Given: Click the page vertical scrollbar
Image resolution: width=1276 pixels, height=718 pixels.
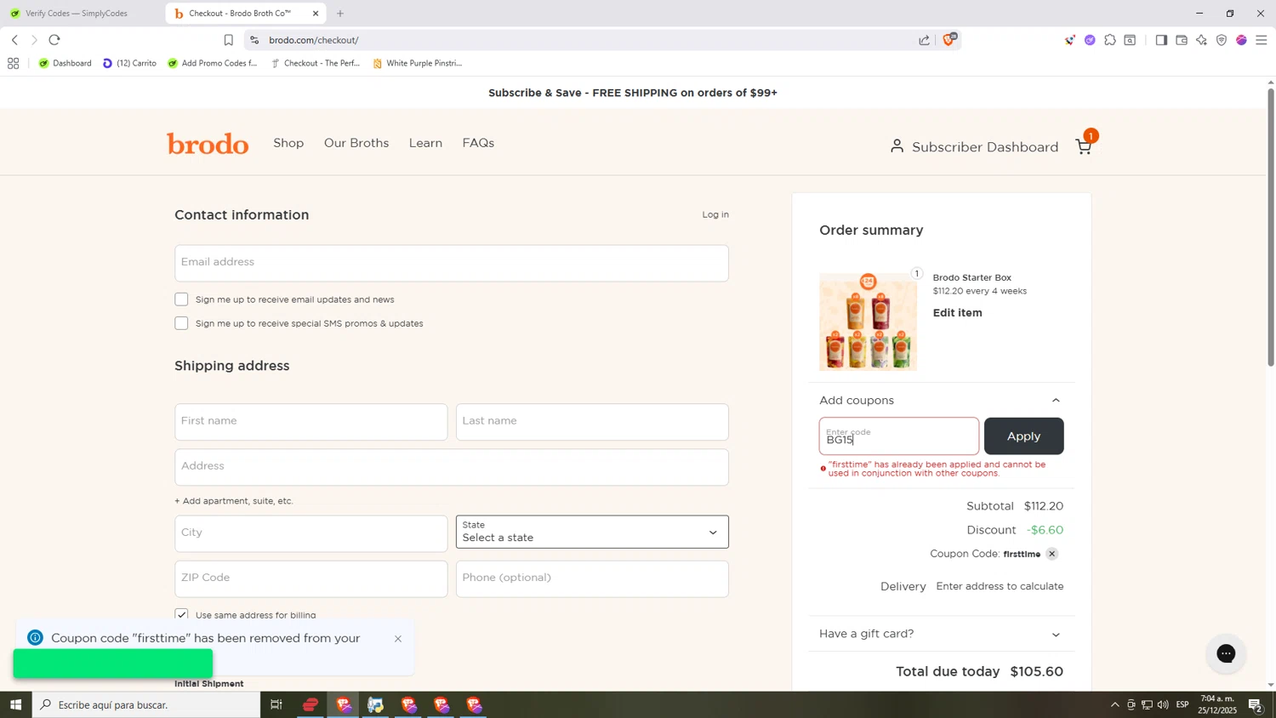Looking at the screenshot, I should tap(1270, 230).
